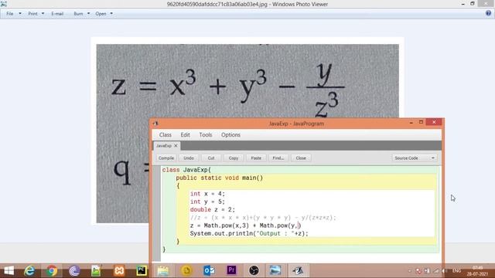Open Google Chrome from the taskbar
Image resolution: width=495 pixels, height=278 pixels.
pyautogui.click(x=52, y=271)
